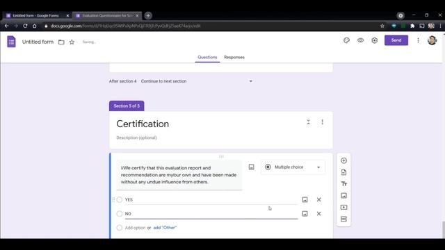Screen dimensions: 445x250
Task: Collapse the Certification section
Action: coord(308,122)
